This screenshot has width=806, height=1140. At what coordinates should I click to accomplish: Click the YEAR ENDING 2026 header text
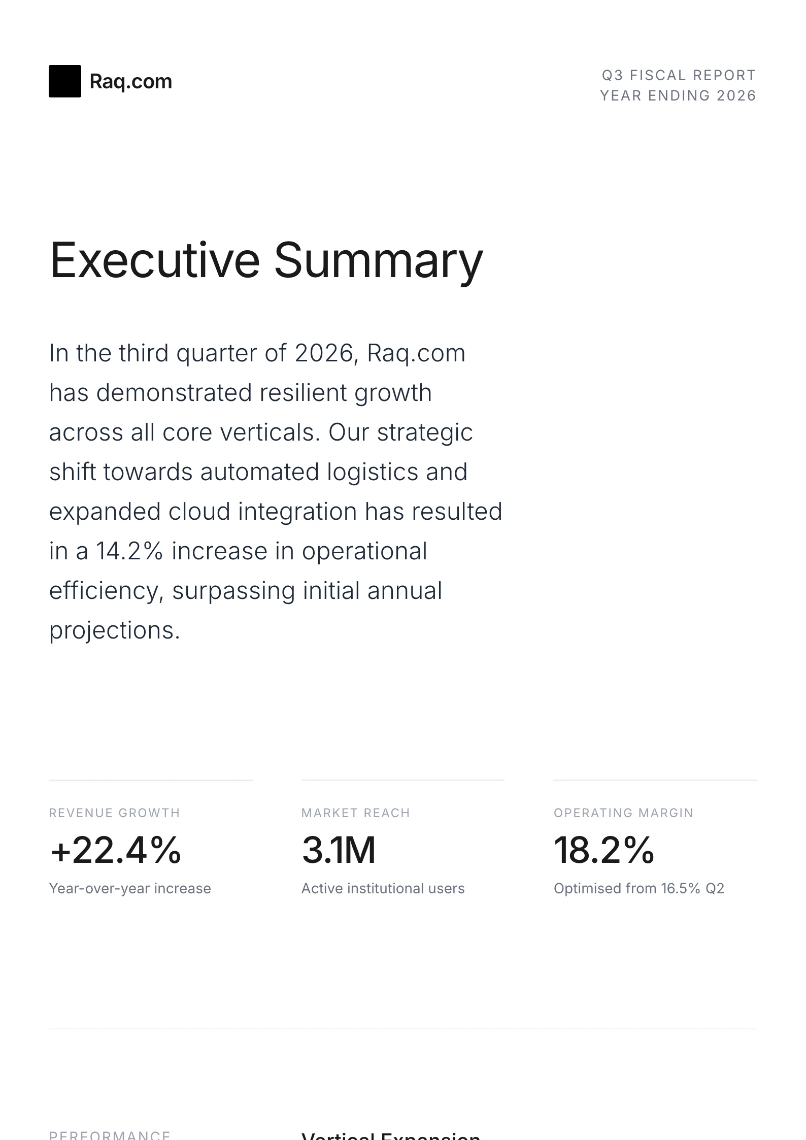(678, 96)
